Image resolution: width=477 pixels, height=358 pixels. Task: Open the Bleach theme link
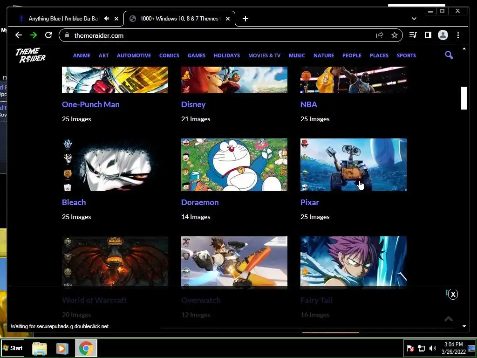pyautogui.click(x=74, y=202)
